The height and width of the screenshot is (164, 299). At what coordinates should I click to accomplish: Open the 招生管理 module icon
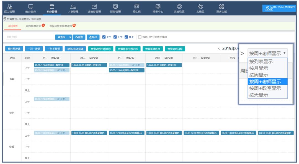pyautogui.click(x=9, y=7)
